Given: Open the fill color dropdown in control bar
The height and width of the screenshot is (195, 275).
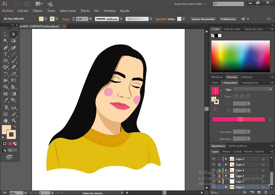Looking at the screenshot, I should (46, 19).
